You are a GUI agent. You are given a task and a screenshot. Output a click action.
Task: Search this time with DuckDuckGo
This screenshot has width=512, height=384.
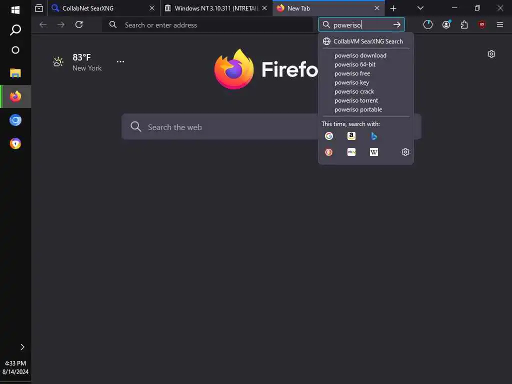coord(329,152)
